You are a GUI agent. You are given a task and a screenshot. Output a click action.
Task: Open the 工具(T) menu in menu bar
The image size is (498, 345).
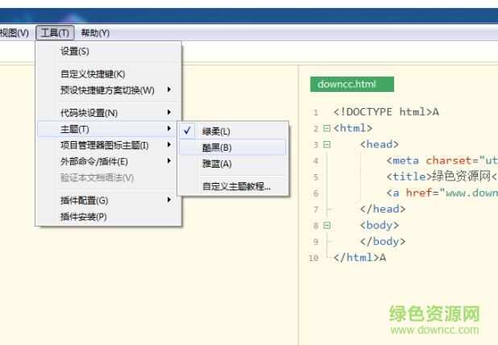click(x=55, y=32)
